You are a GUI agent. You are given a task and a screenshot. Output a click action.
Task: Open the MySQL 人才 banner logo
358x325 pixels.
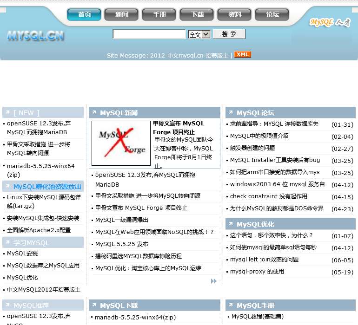[330, 22]
